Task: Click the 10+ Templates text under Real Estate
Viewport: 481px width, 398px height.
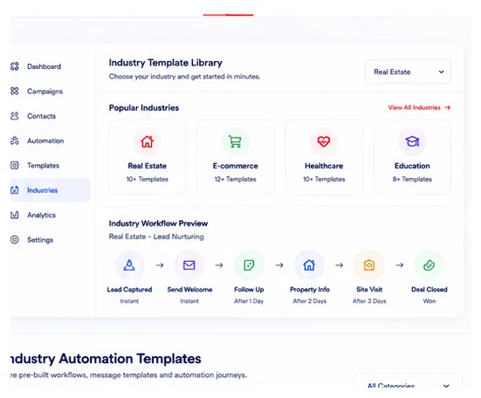Action: point(148,179)
